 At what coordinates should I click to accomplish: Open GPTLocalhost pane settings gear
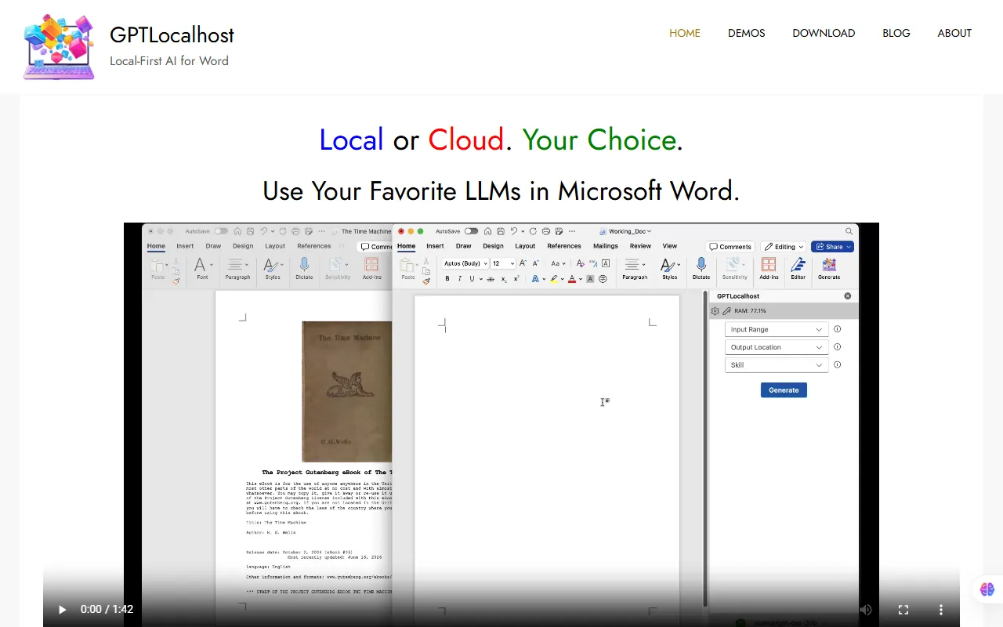pos(715,311)
